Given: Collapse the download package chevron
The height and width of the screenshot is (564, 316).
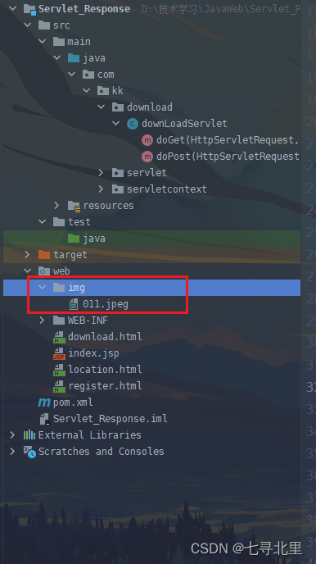Looking at the screenshot, I should (x=102, y=107).
